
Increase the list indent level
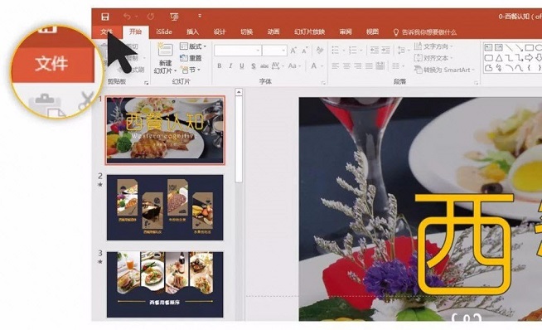pyautogui.click(x=385, y=51)
